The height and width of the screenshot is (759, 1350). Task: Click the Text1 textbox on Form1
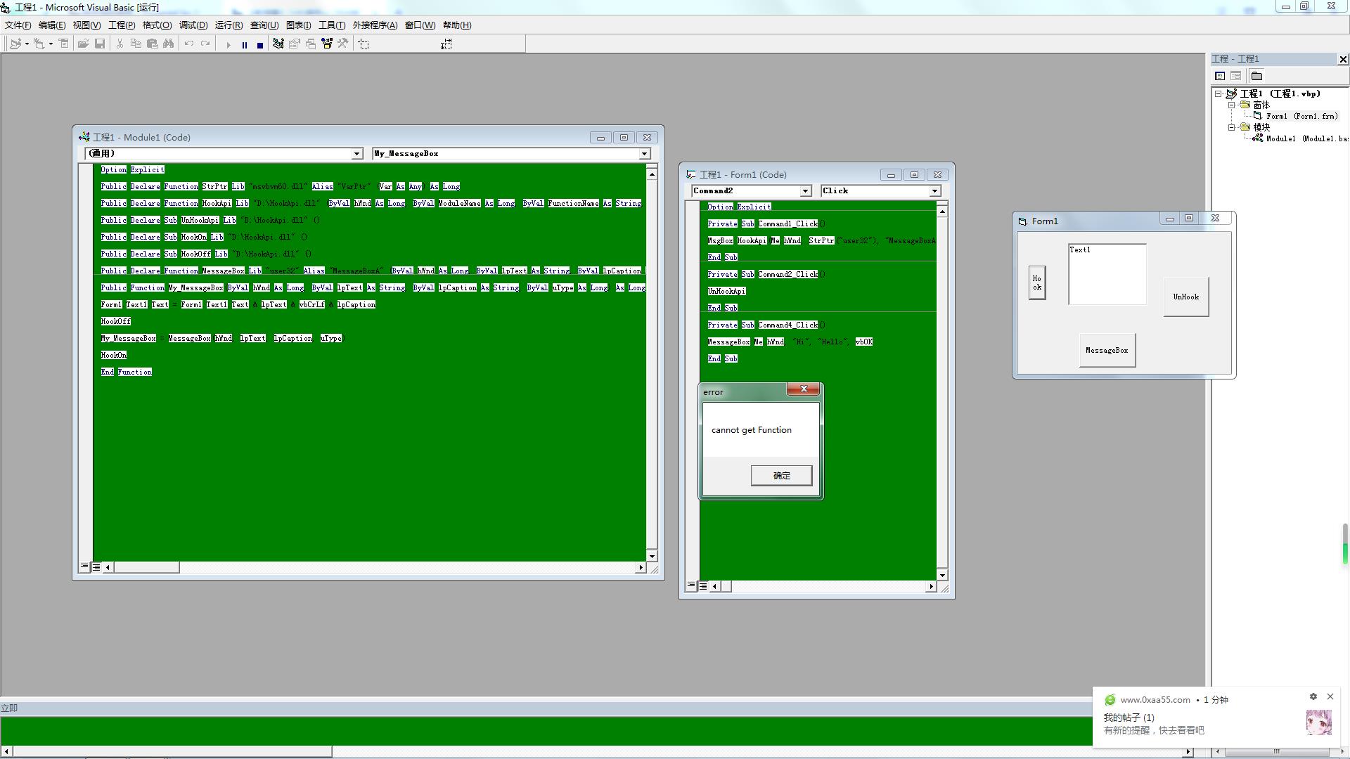pos(1107,274)
